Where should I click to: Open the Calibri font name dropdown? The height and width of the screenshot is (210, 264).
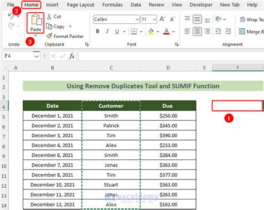[137, 19]
